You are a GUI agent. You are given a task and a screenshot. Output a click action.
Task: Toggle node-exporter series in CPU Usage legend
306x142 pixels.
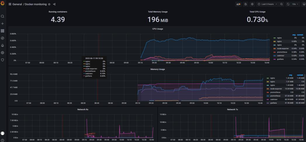[x=282, y=48]
